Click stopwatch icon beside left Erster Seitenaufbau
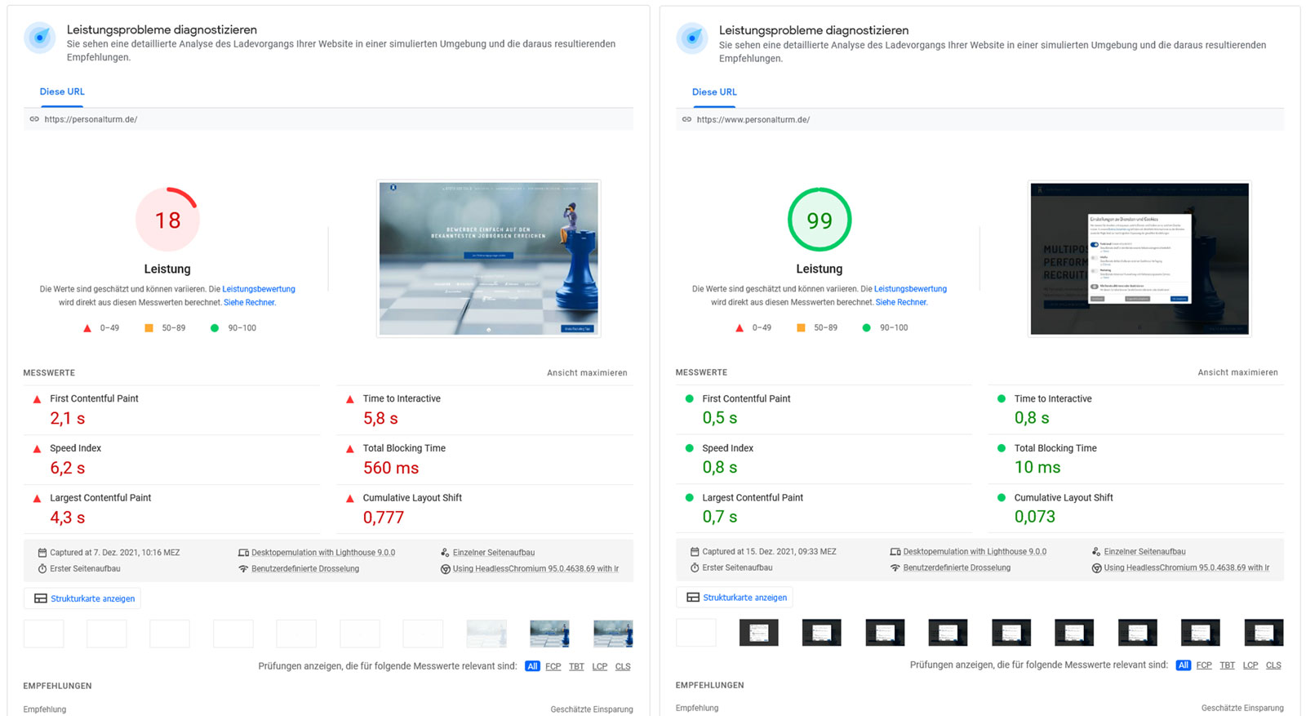This screenshot has height=716, width=1306. 42,569
